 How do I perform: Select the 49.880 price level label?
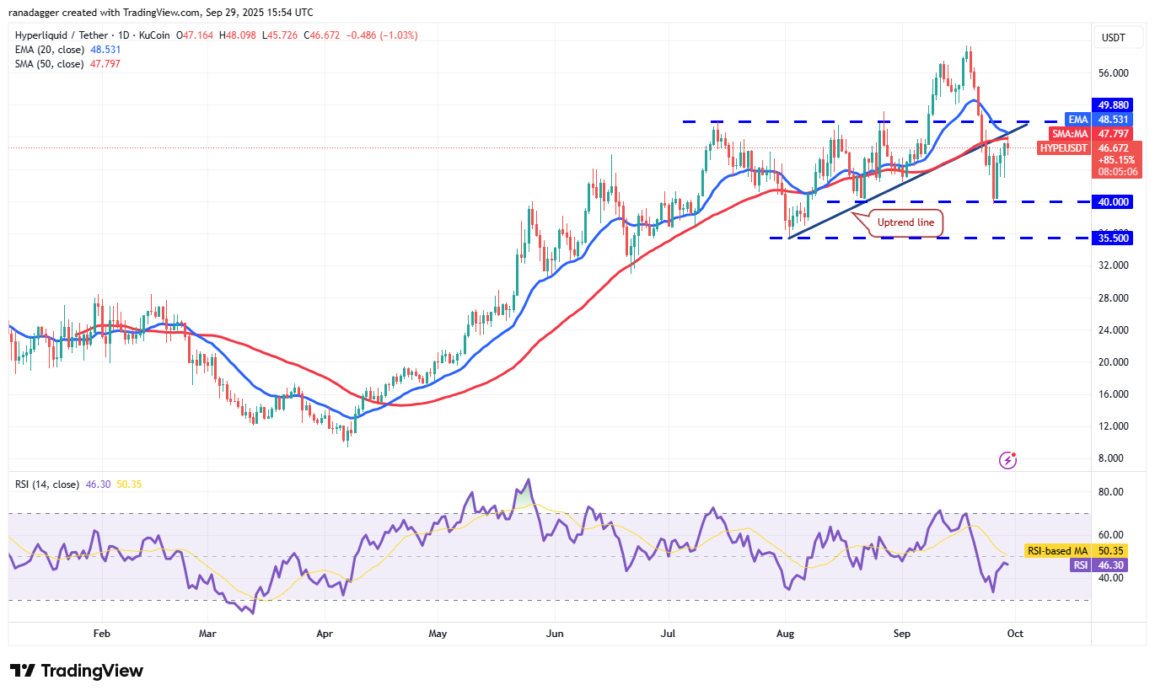1114,104
